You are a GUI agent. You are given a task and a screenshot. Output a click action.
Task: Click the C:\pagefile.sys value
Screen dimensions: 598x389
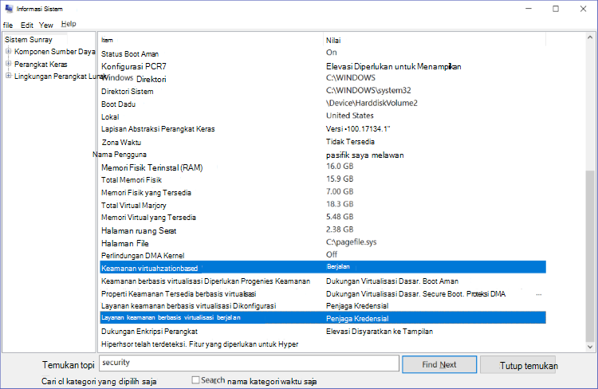[x=352, y=242]
